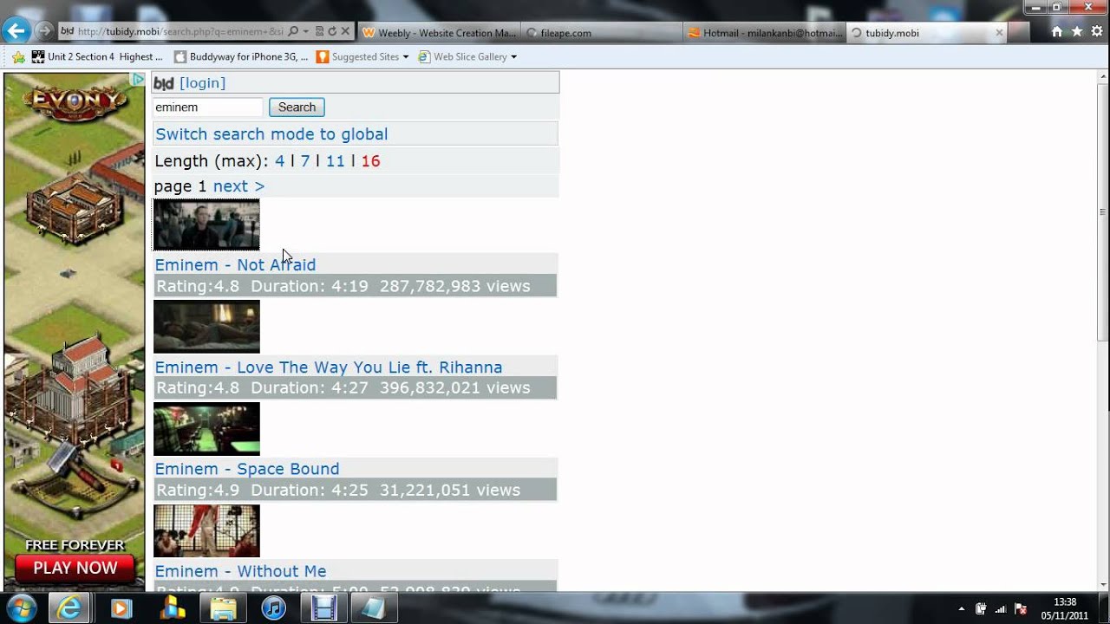Click "31,221,051 views" on Space Bound row

[450, 491]
